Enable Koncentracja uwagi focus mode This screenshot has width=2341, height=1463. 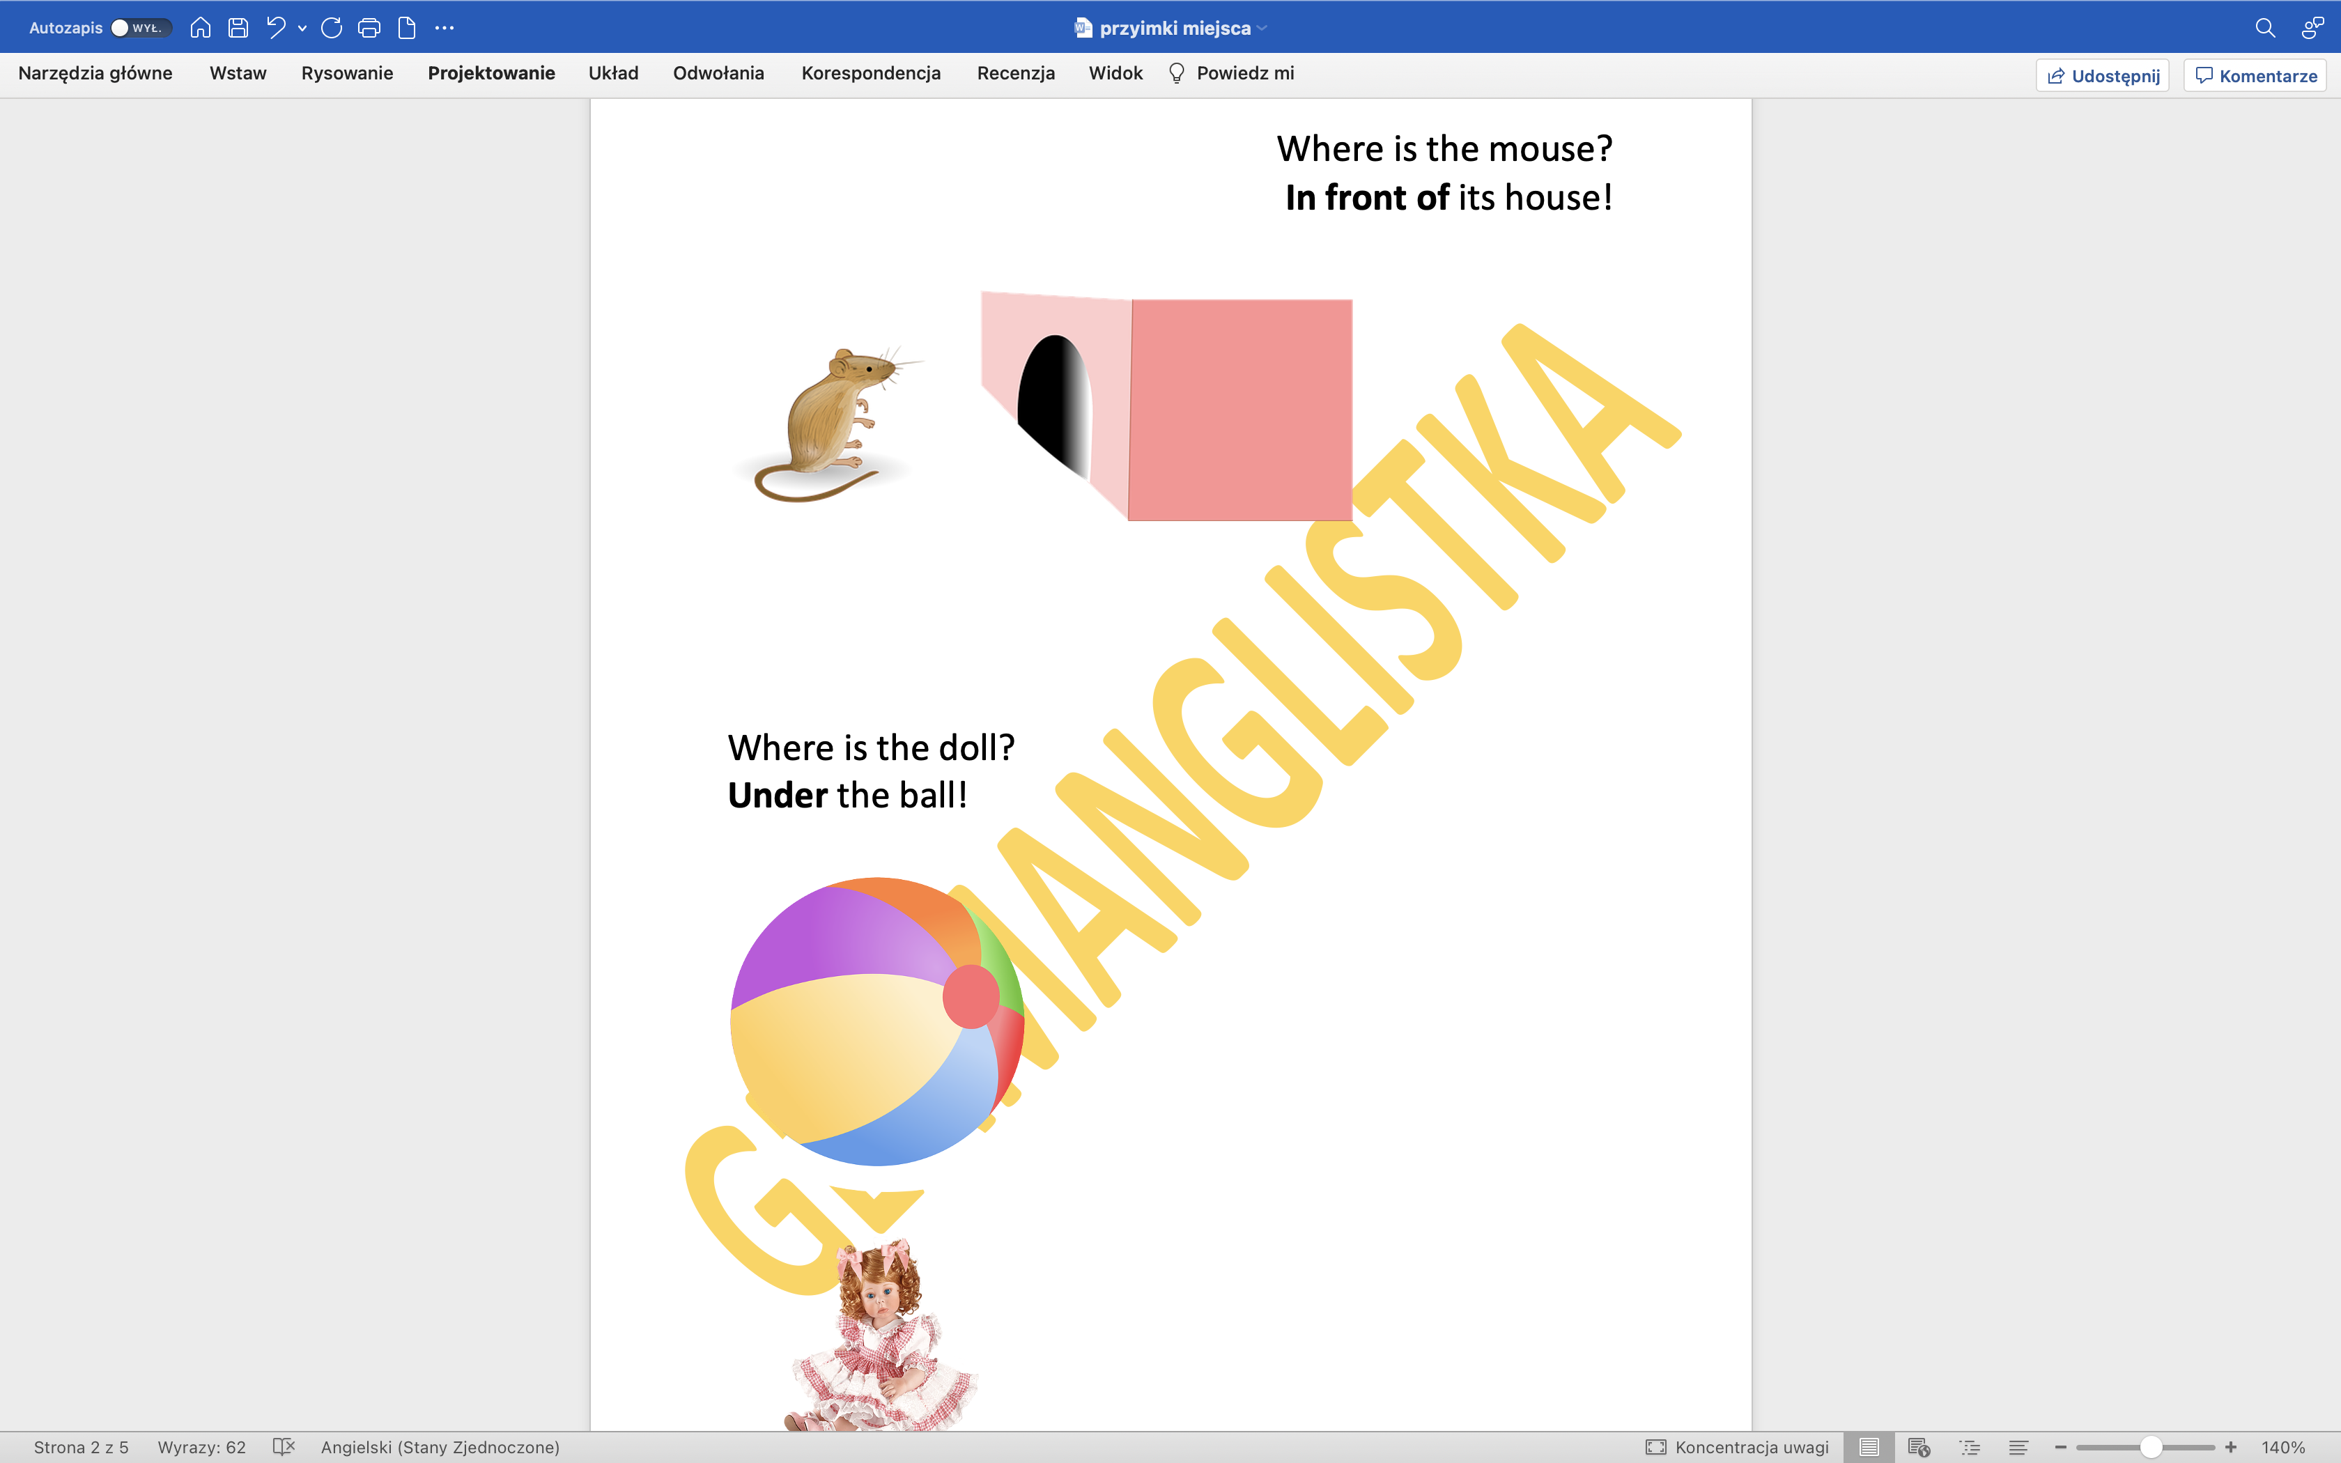[x=1738, y=1446]
